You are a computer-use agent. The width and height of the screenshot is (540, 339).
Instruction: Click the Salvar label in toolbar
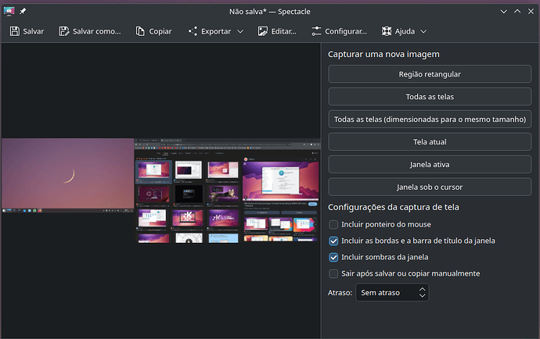click(34, 31)
